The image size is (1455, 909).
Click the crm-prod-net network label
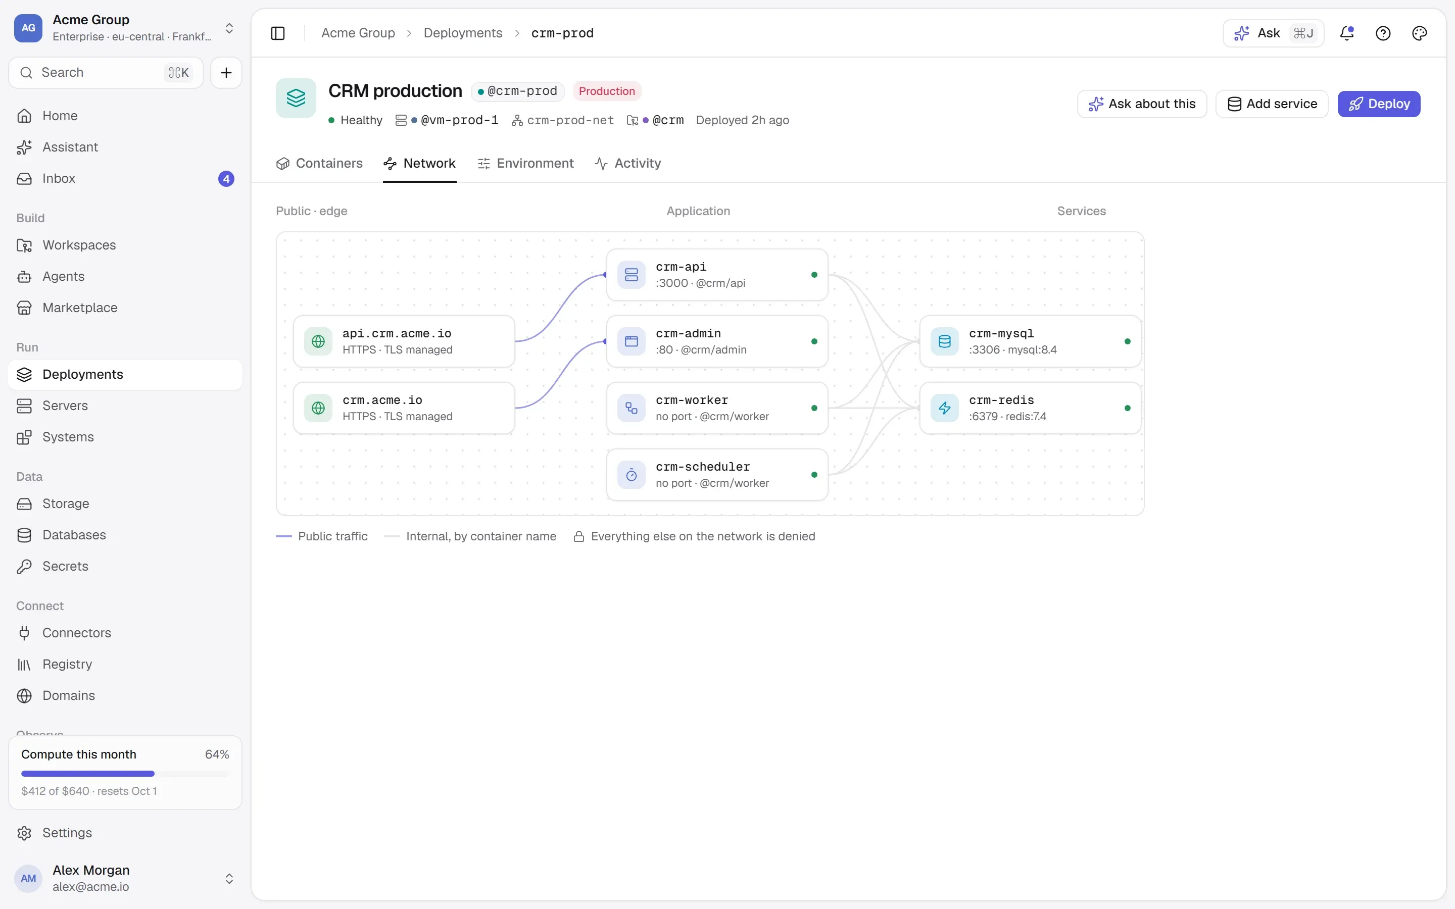coord(563,120)
